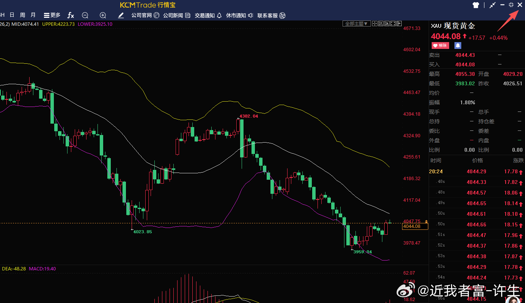Click the 4394.18 axis price label
This screenshot has height=303, width=525.
(x=412, y=114)
